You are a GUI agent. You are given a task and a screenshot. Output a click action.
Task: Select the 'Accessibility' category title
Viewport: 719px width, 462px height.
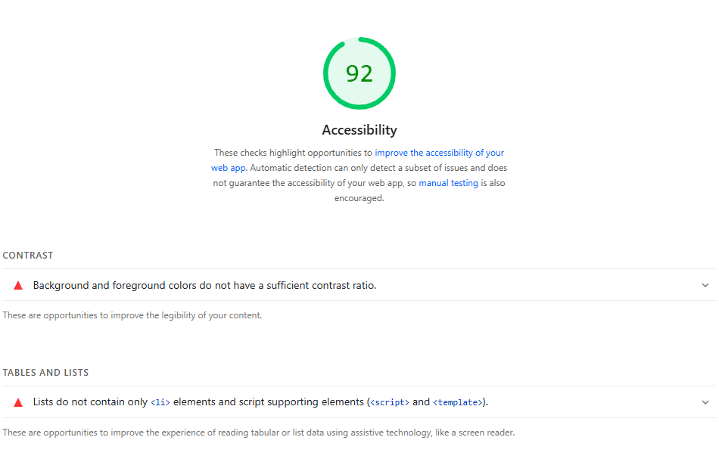[359, 130]
